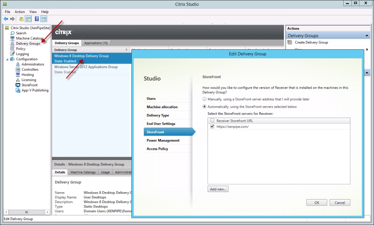Screen dimensions: 374x225
Task: Select the Citrix Studio (XenPipeSite) root node
Action: pos(30,28)
